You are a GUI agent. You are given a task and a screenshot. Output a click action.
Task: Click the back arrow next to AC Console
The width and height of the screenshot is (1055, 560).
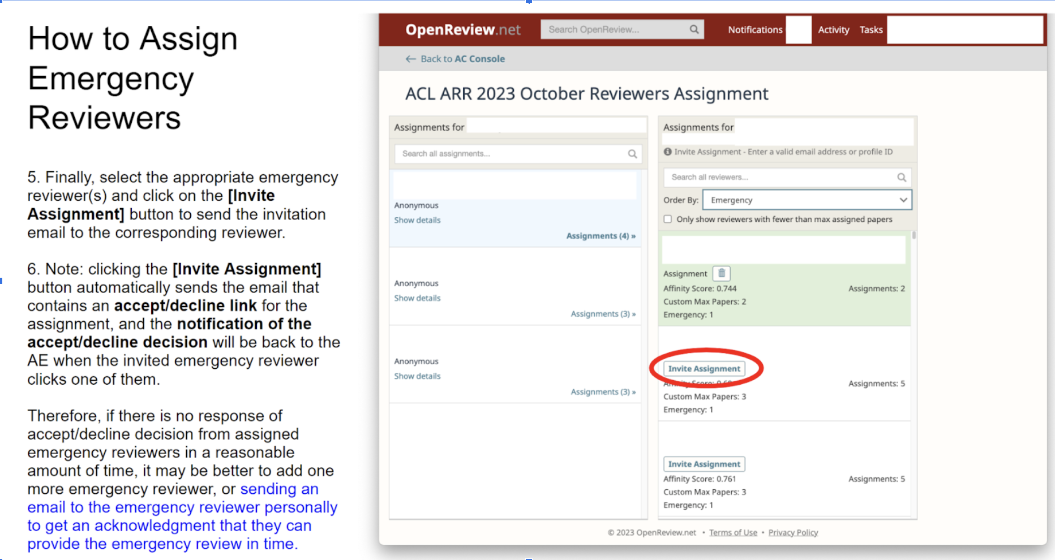[411, 59]
